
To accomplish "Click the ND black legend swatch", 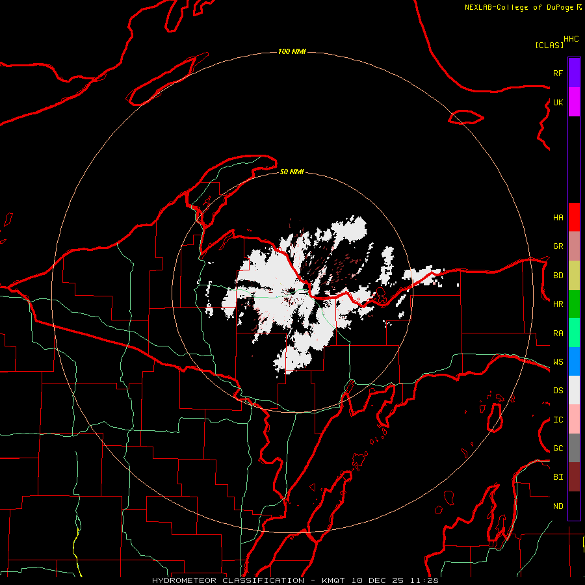I will click(574, 506).
